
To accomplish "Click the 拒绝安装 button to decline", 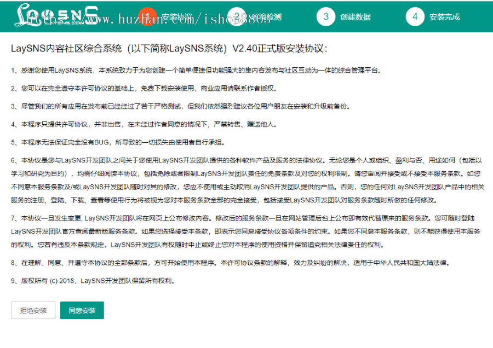I will click(x=33, y=310).
